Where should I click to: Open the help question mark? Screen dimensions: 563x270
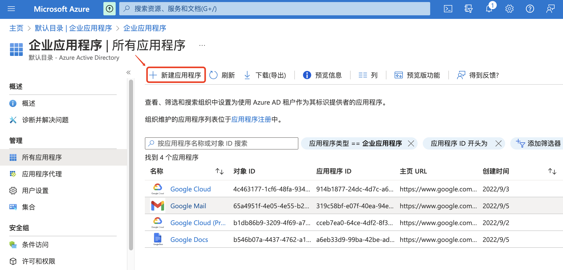tap(530, 9)
